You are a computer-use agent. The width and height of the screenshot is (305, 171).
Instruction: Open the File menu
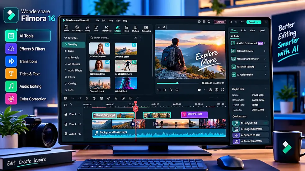point(97,20)
